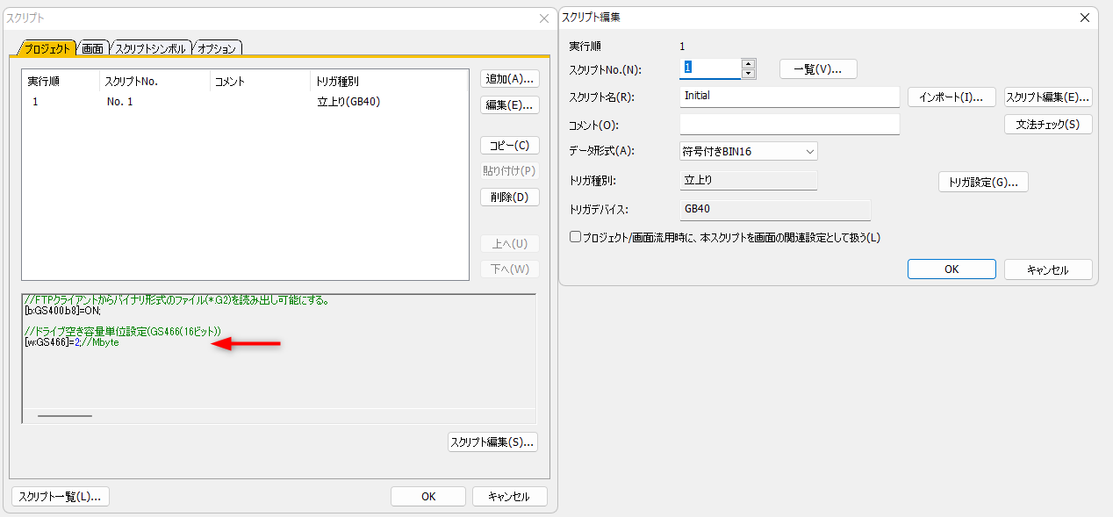Image resolution: width=1113 pixels, height=517 pixels.
Task: Open the スクリプトシンボル tab
Action: pyautogui.click(x=150, y=48)
